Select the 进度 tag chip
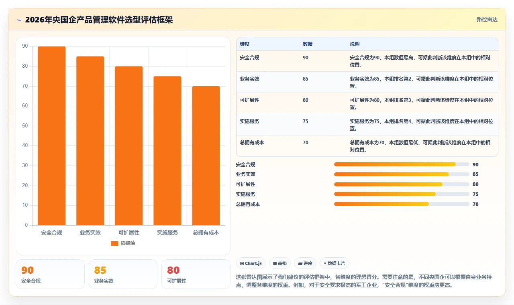 click(x=305, y=263)
